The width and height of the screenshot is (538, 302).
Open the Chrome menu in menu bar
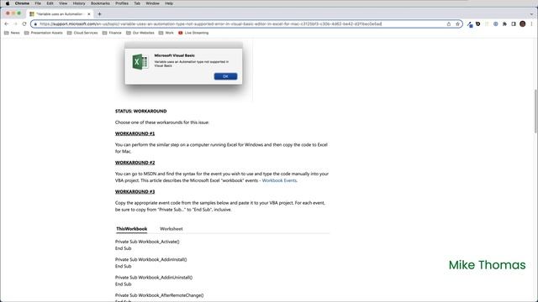22,3
